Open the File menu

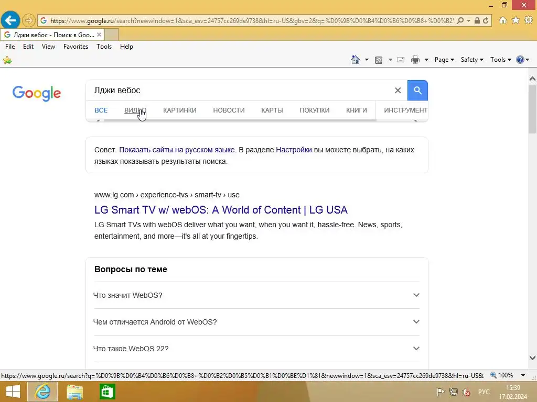[x=10, y=47]
